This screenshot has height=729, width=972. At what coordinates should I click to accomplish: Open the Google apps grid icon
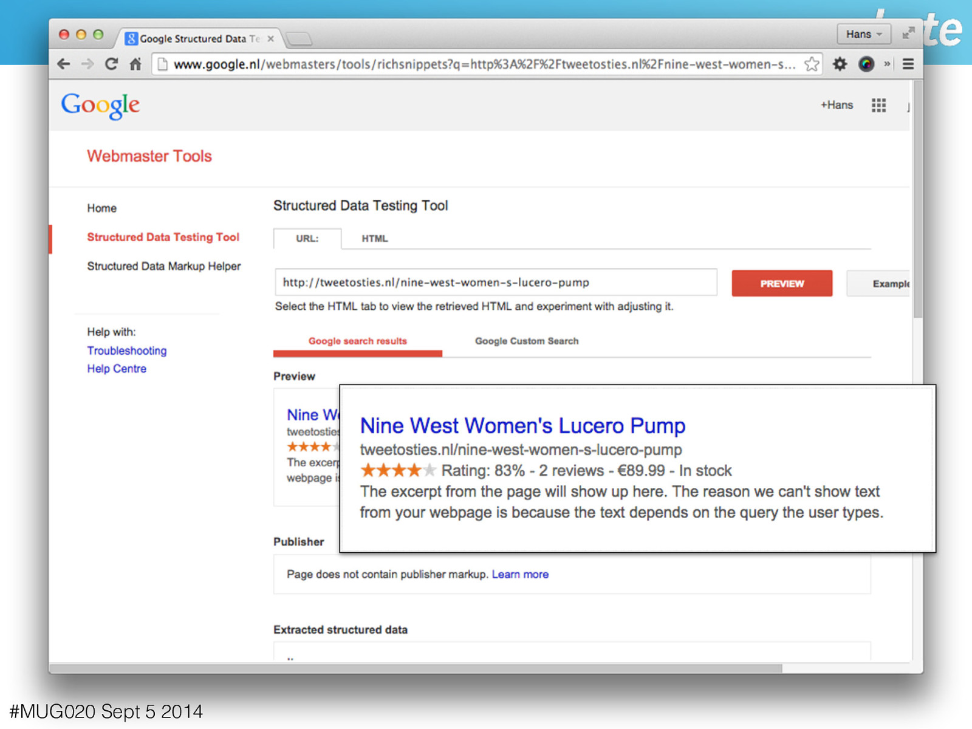878,105
